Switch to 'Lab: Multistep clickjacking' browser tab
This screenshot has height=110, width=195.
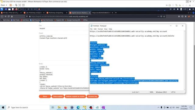34,13
